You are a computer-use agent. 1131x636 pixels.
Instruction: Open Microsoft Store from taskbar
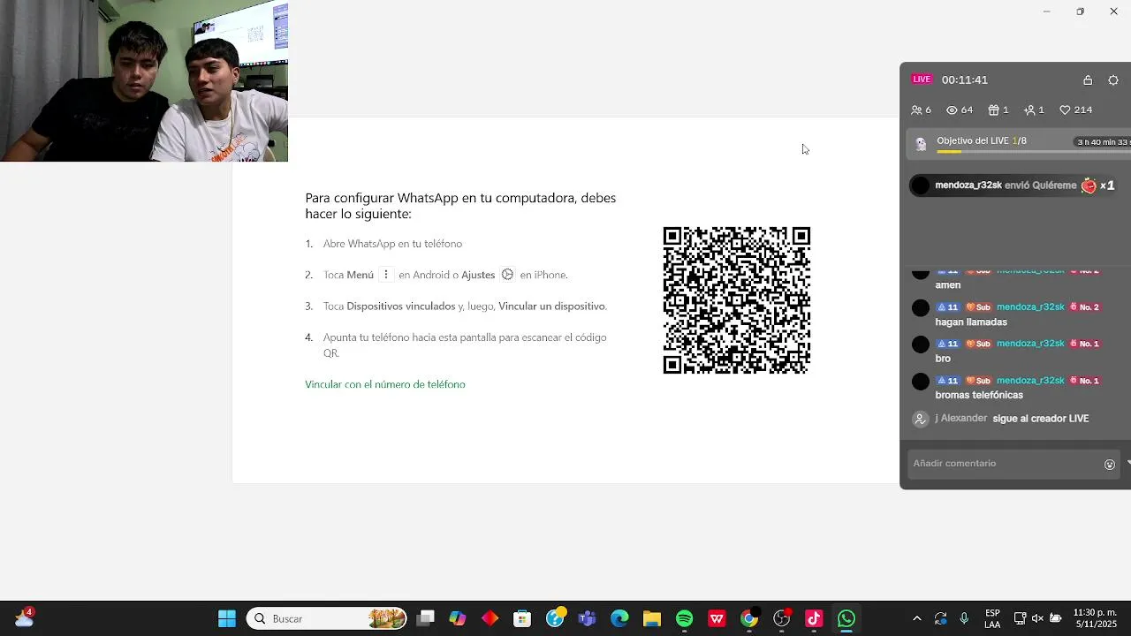522,618
